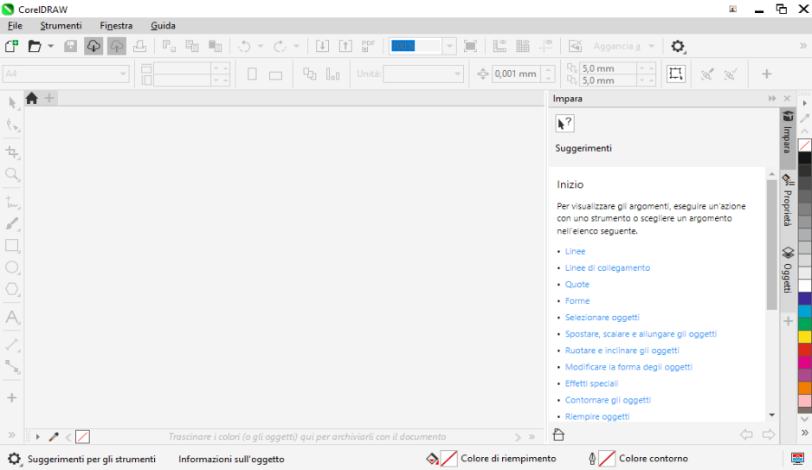Viewport: 812px width, 470px height.
Task: Open the Effetti speciali link
Action: click(591, 383)
